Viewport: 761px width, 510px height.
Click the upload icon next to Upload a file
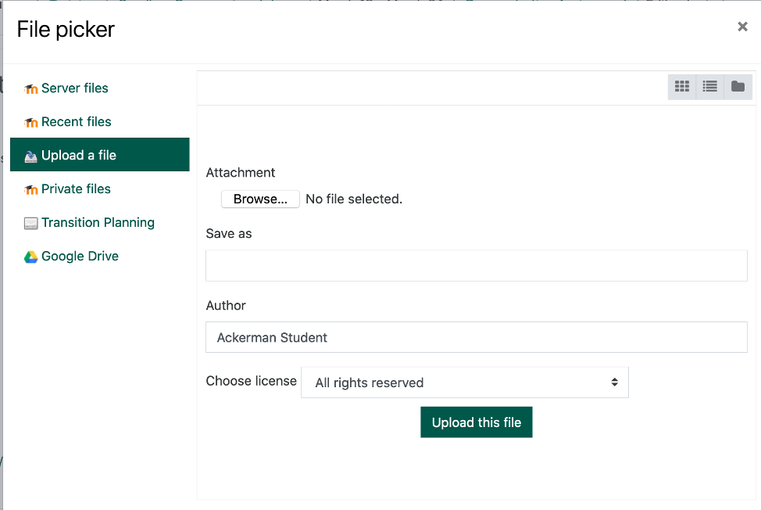pyautogui.click(x=30, y=155)
